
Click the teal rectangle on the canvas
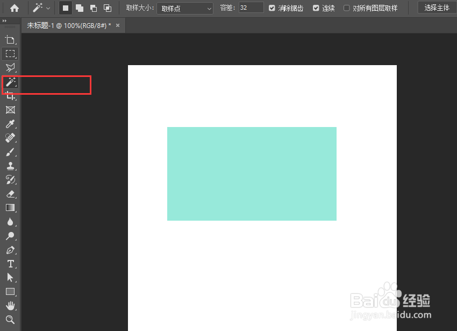pyautogui.click(x=252, y=174)
